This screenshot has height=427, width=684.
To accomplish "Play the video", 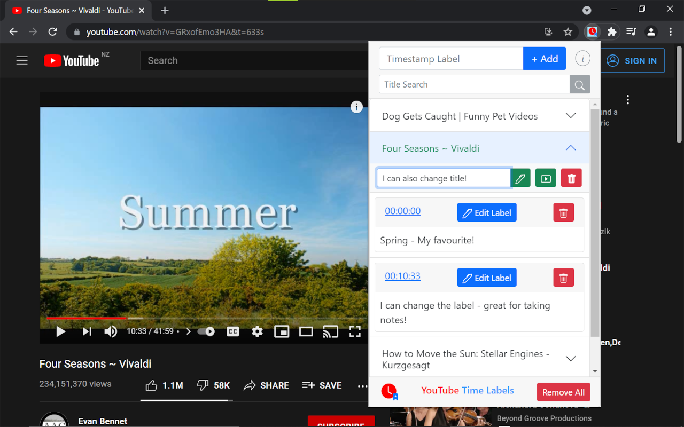I will pyautogui.click(x=61, y=332).
